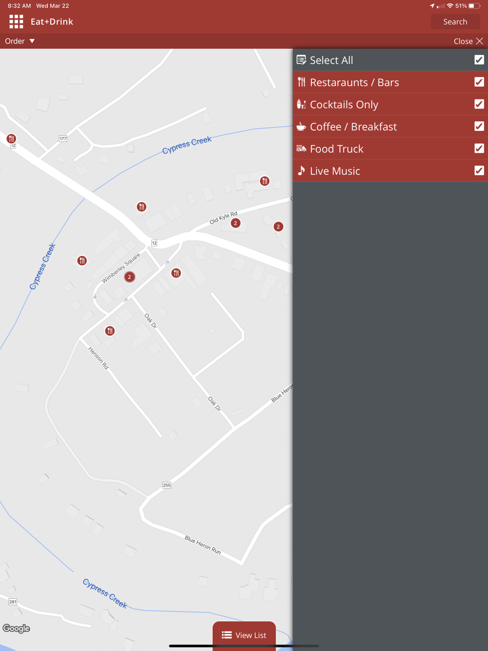Select the Coffee / Breakfast label
This screenshot has height=651, width=488.
point(353,126)
